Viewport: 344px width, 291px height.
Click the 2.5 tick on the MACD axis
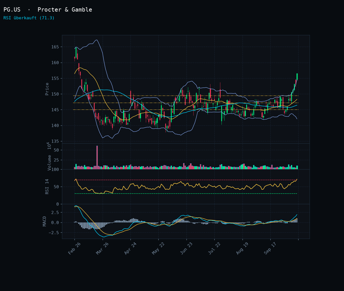coord(55,212)
